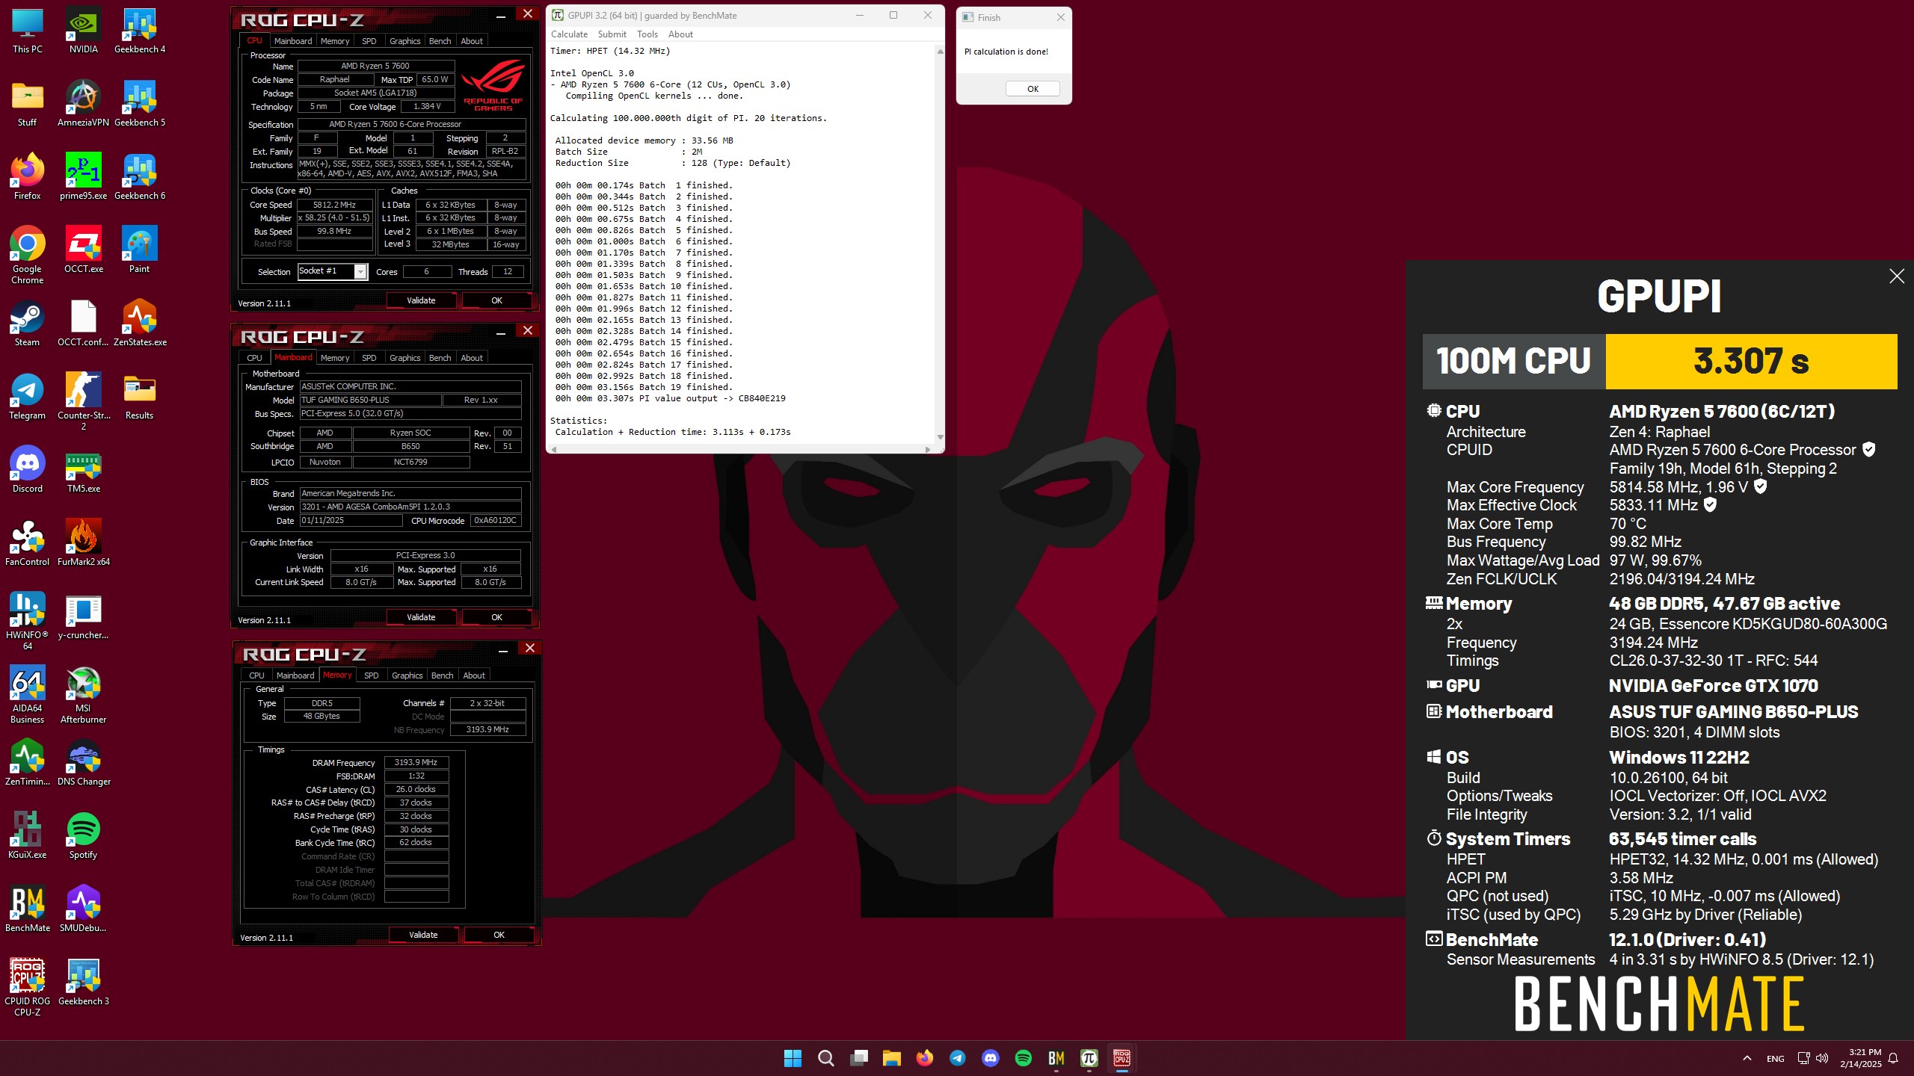Image resolution: width=1914 pixels, height=1076 pixels.
Task: Click OK in Memory CPU-Z window
Action: tap(499, 935)
